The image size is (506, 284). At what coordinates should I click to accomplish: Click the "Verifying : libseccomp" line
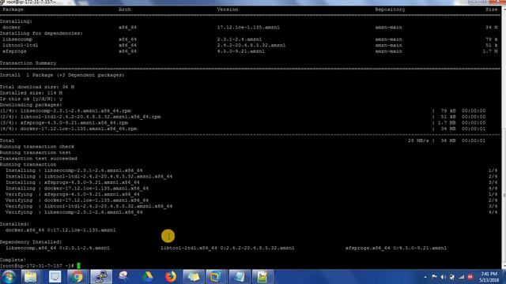pyautogui.click(x=74, y=212)
